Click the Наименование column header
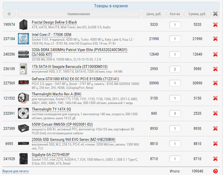Viewport: 223px width, 175px height. tap(79, 14)
